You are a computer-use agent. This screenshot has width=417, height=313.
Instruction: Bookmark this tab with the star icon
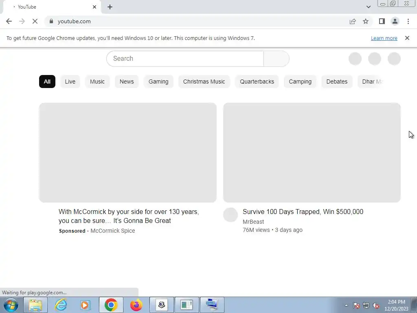click(366, 21)
